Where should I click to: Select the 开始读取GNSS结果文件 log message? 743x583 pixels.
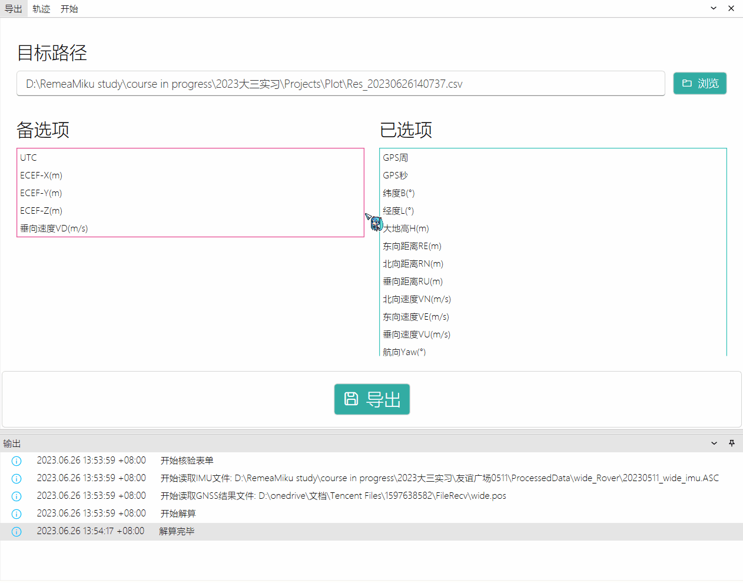(333, 496)
